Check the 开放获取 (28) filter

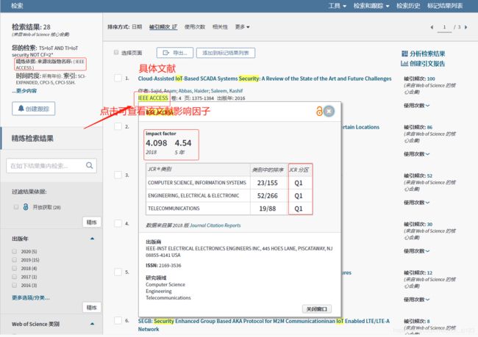pos(16,207)
